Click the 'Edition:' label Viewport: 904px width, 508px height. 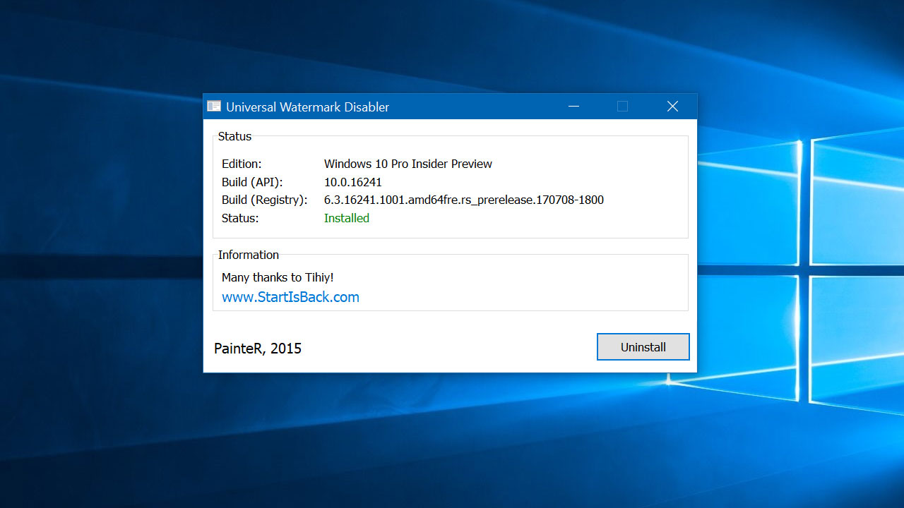click(x=242, y=164)
